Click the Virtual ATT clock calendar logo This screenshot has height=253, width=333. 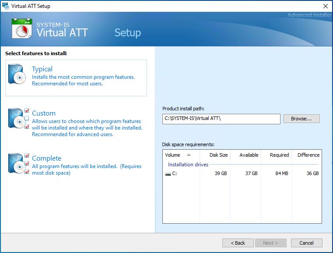[x=20, y=29]
